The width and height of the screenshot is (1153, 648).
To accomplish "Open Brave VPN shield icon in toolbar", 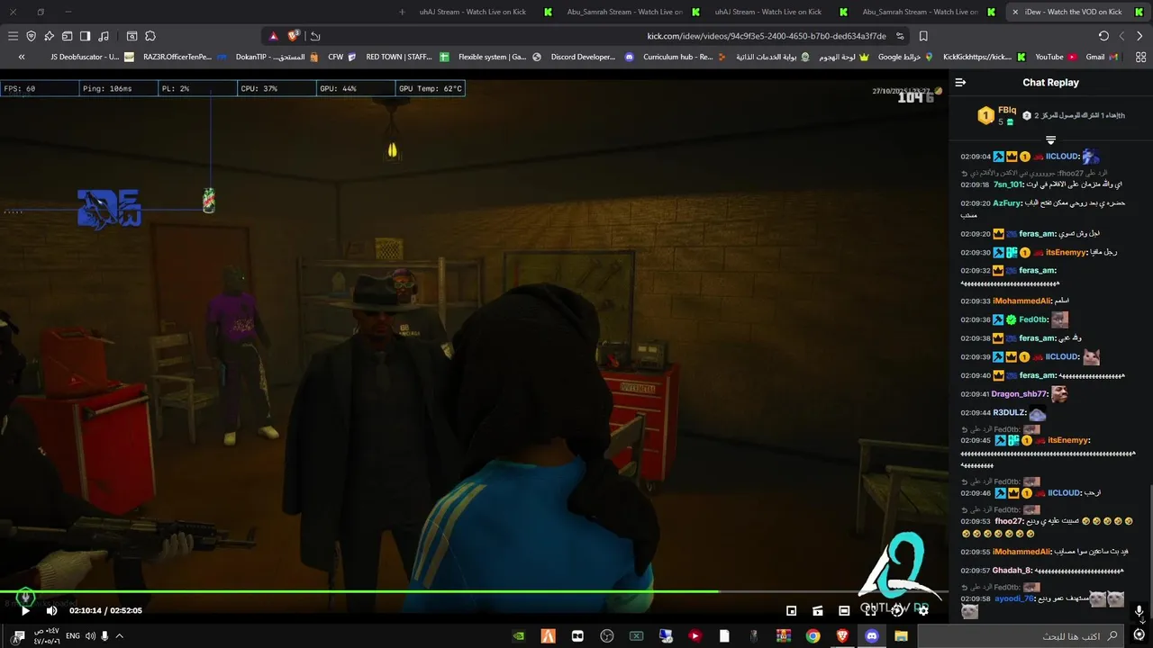I will (31, 36).
